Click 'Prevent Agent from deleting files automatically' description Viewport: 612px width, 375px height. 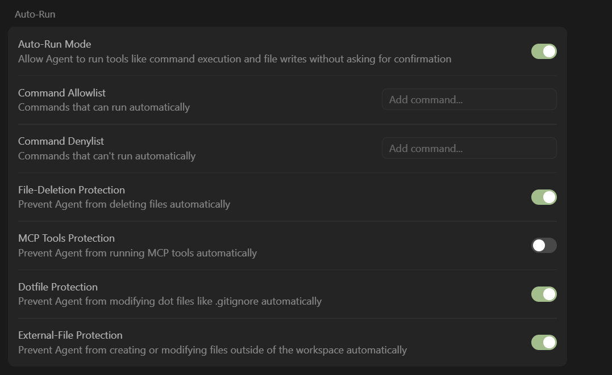[x=124, y=204]
